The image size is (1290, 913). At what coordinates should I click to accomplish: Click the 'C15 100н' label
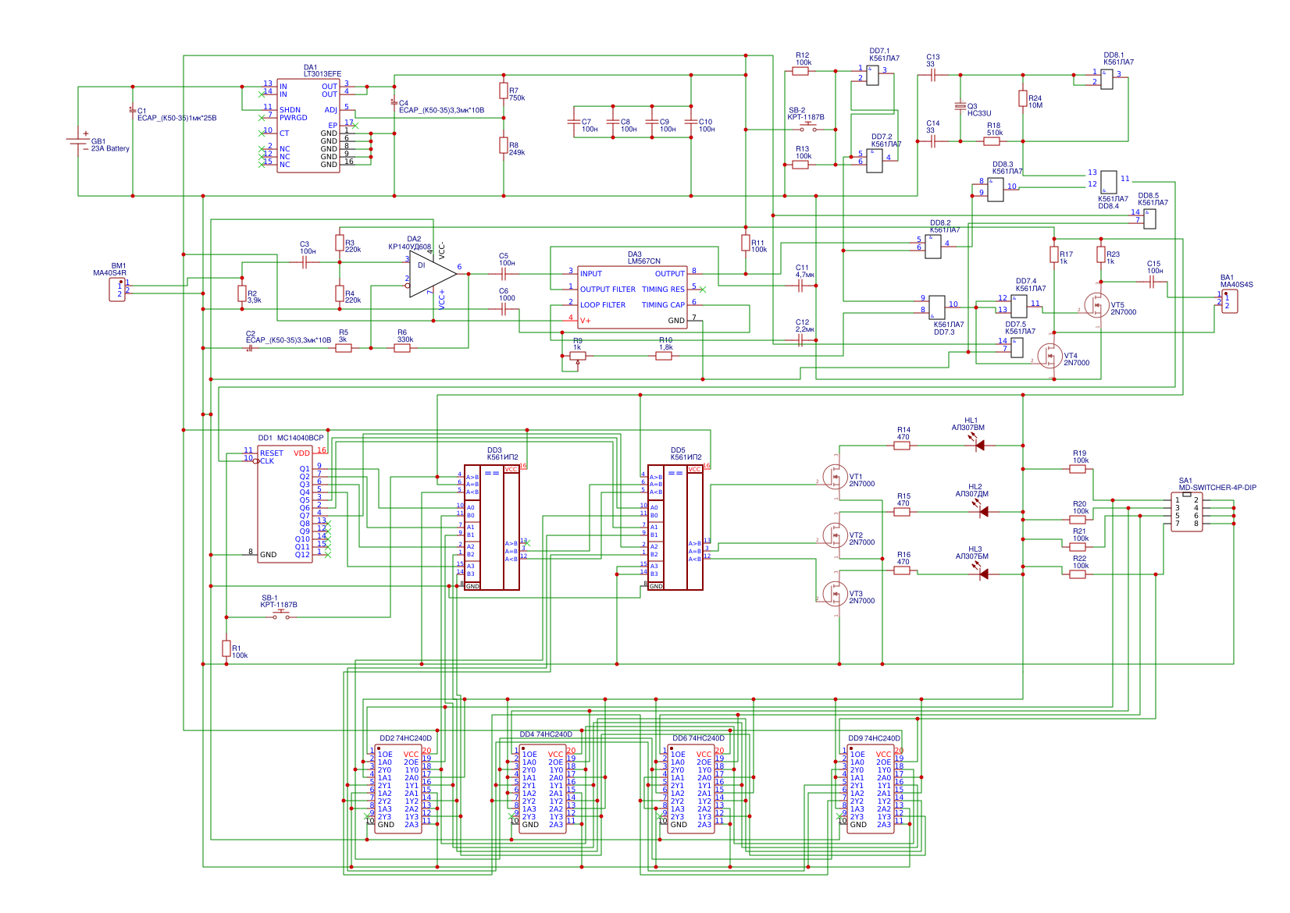(x=1155, y=268)
